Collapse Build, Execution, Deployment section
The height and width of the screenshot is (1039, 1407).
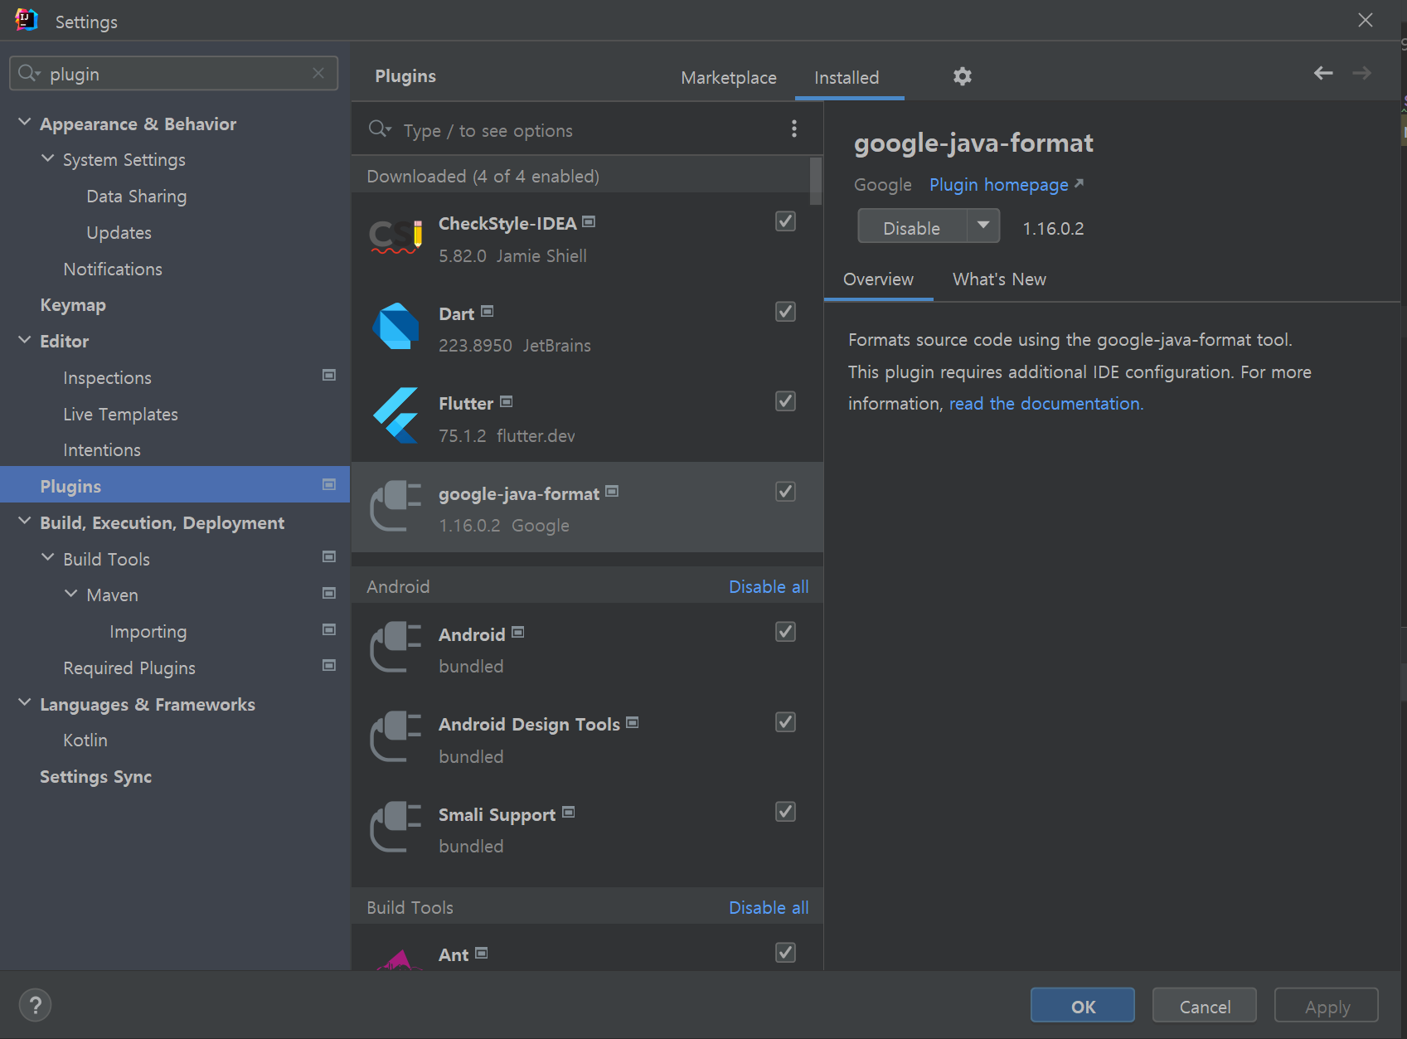(25, 522)
